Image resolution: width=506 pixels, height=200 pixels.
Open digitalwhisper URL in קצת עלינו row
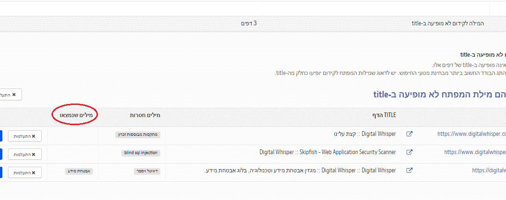[x=471, y=134]
